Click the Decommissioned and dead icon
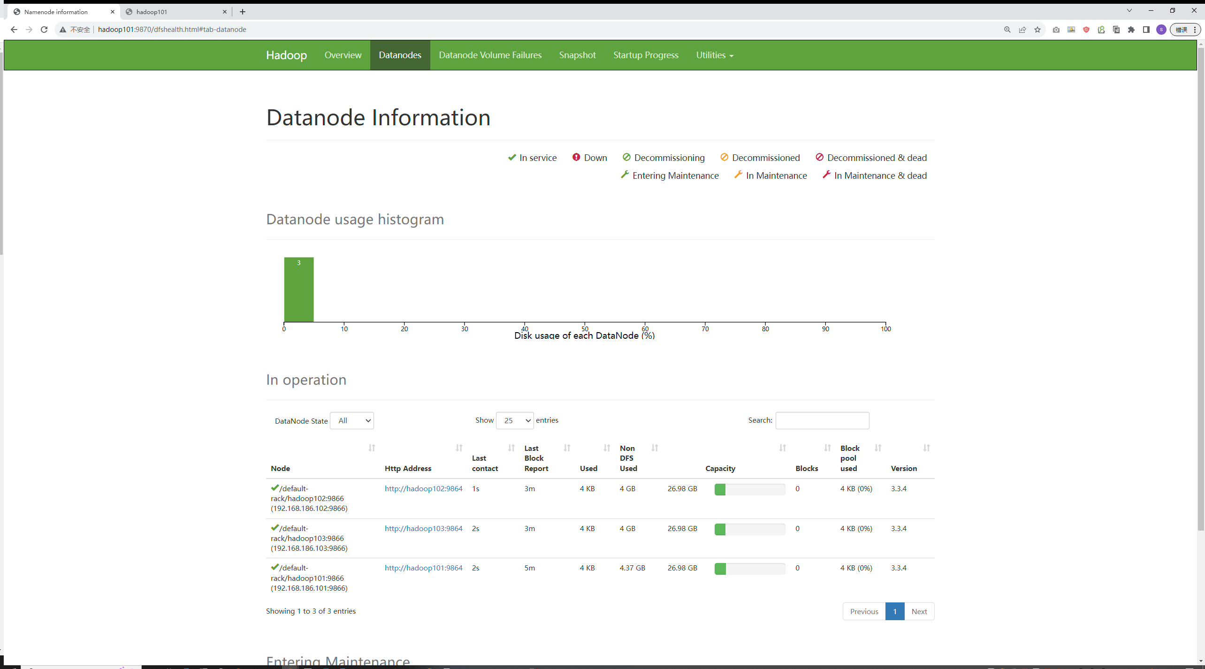1205x669 pixels. 818,157
